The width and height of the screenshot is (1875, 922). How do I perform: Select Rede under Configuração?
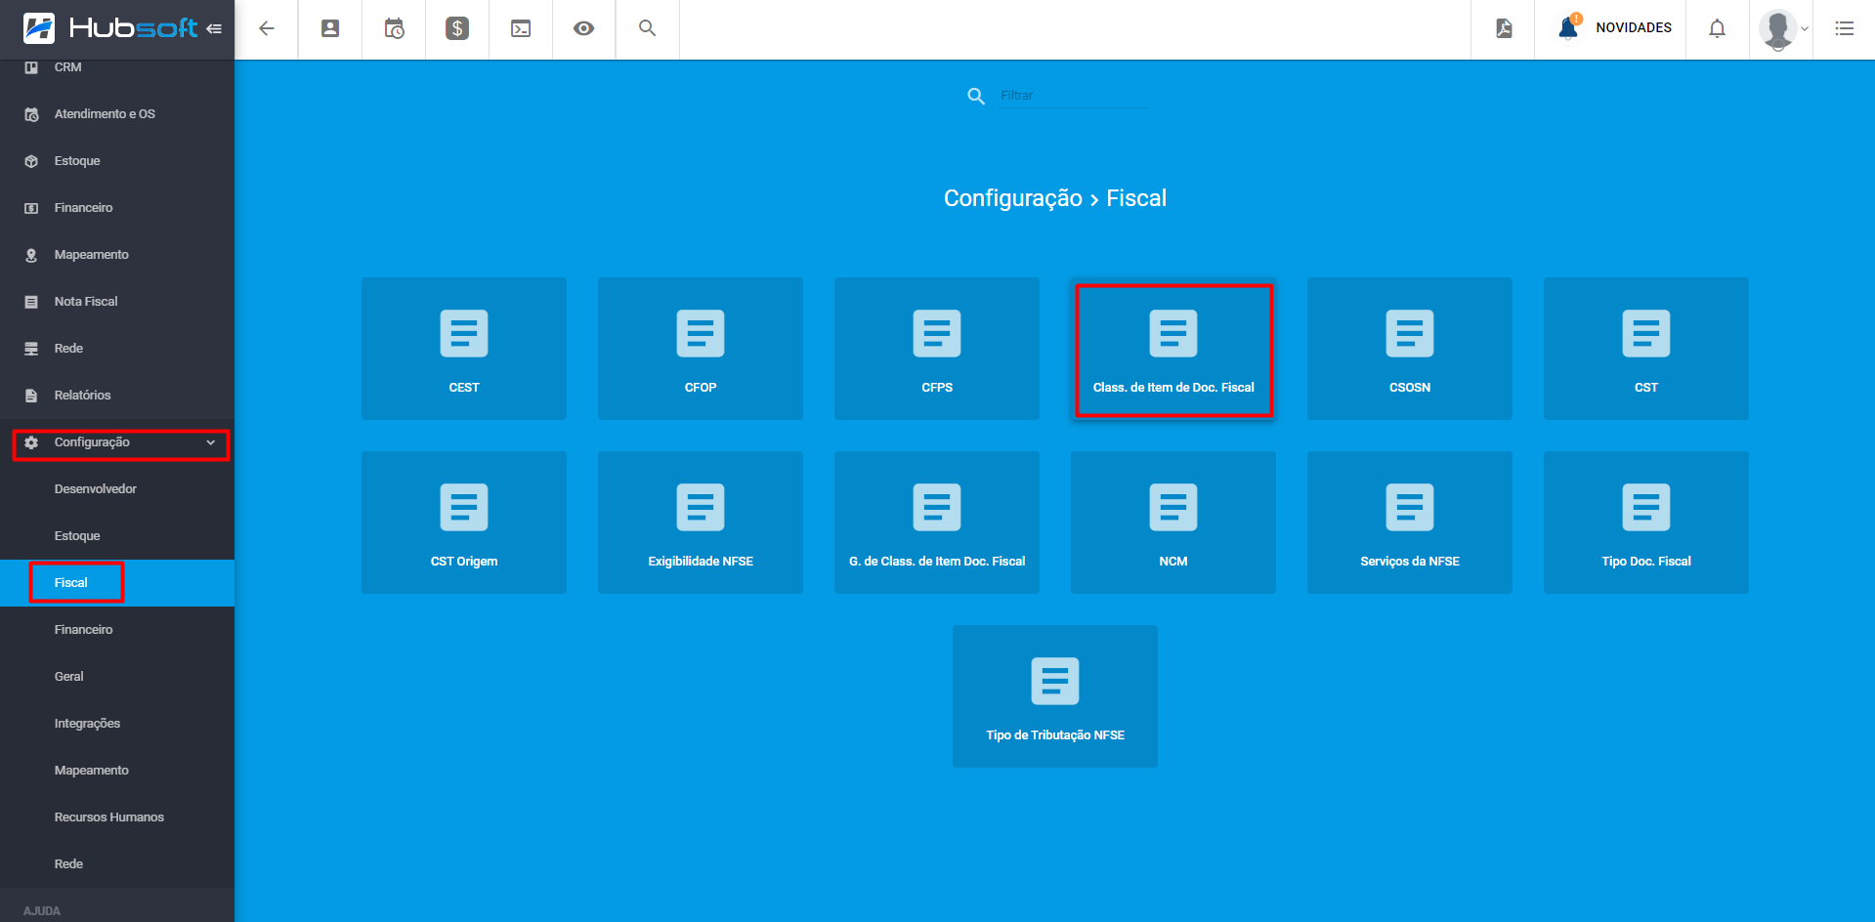117,864
